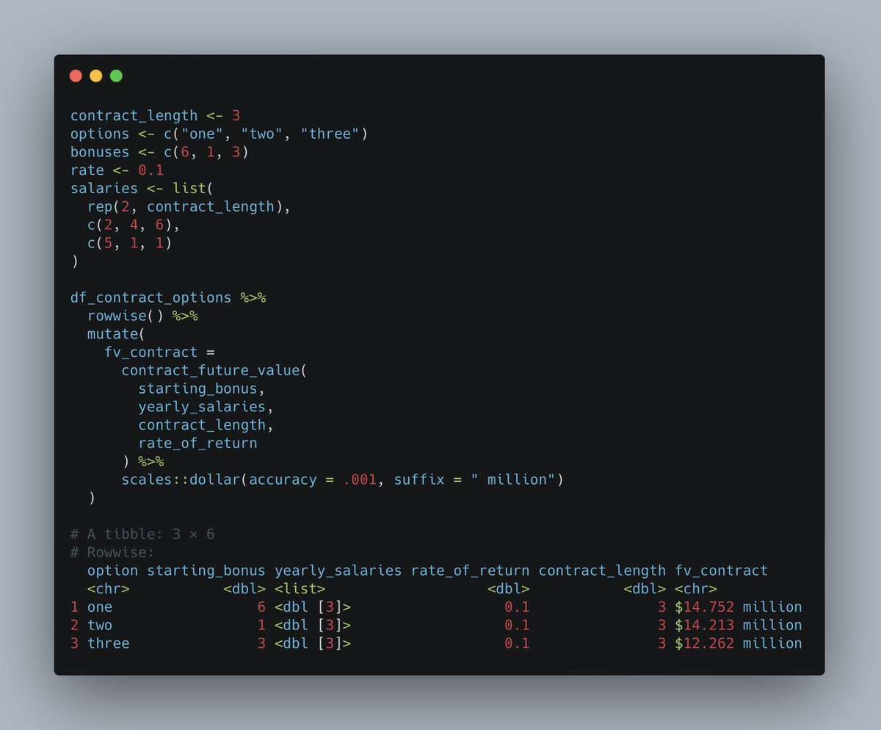The image size is (881, 730).
Task: Click the row "one" option cell
Action: click(x=100, y=607)
